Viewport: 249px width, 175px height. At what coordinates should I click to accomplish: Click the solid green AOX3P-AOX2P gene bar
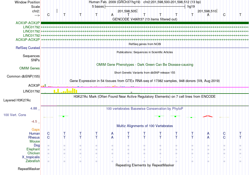click(145, 23)
